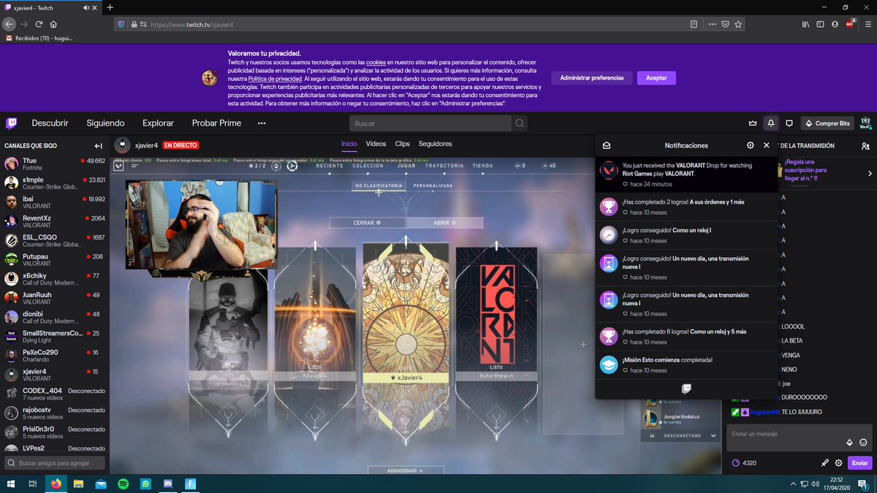Open chat settings gear icon
The width and height of the screenshot is (877, 493).
click(838, 463)
